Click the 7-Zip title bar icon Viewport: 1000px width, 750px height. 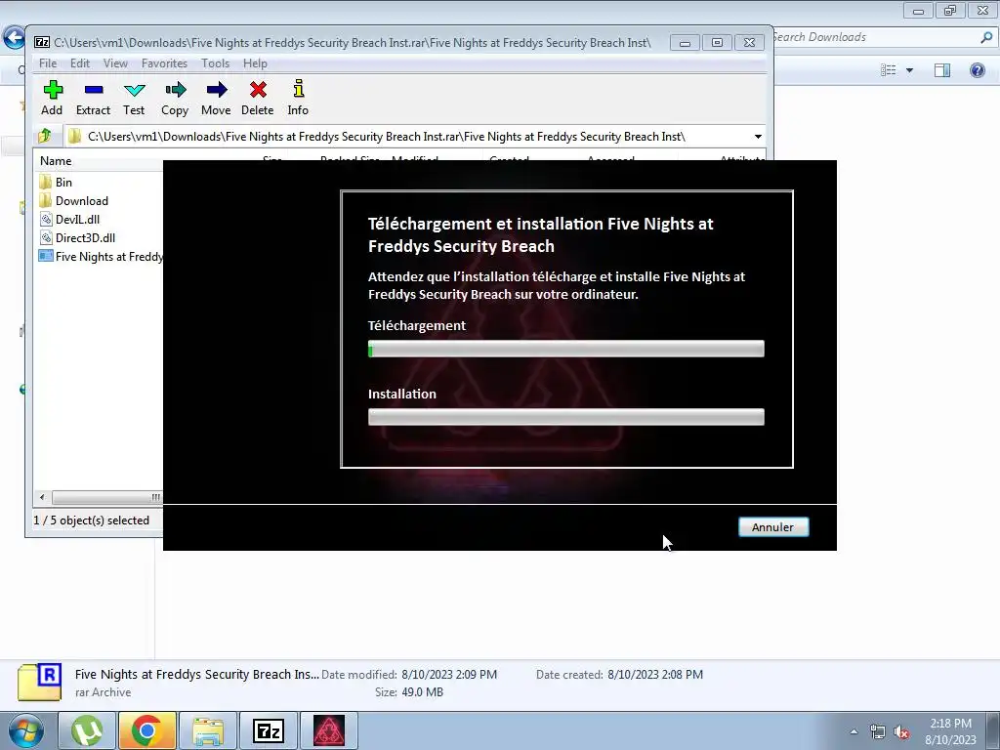(x=42, y=43)
